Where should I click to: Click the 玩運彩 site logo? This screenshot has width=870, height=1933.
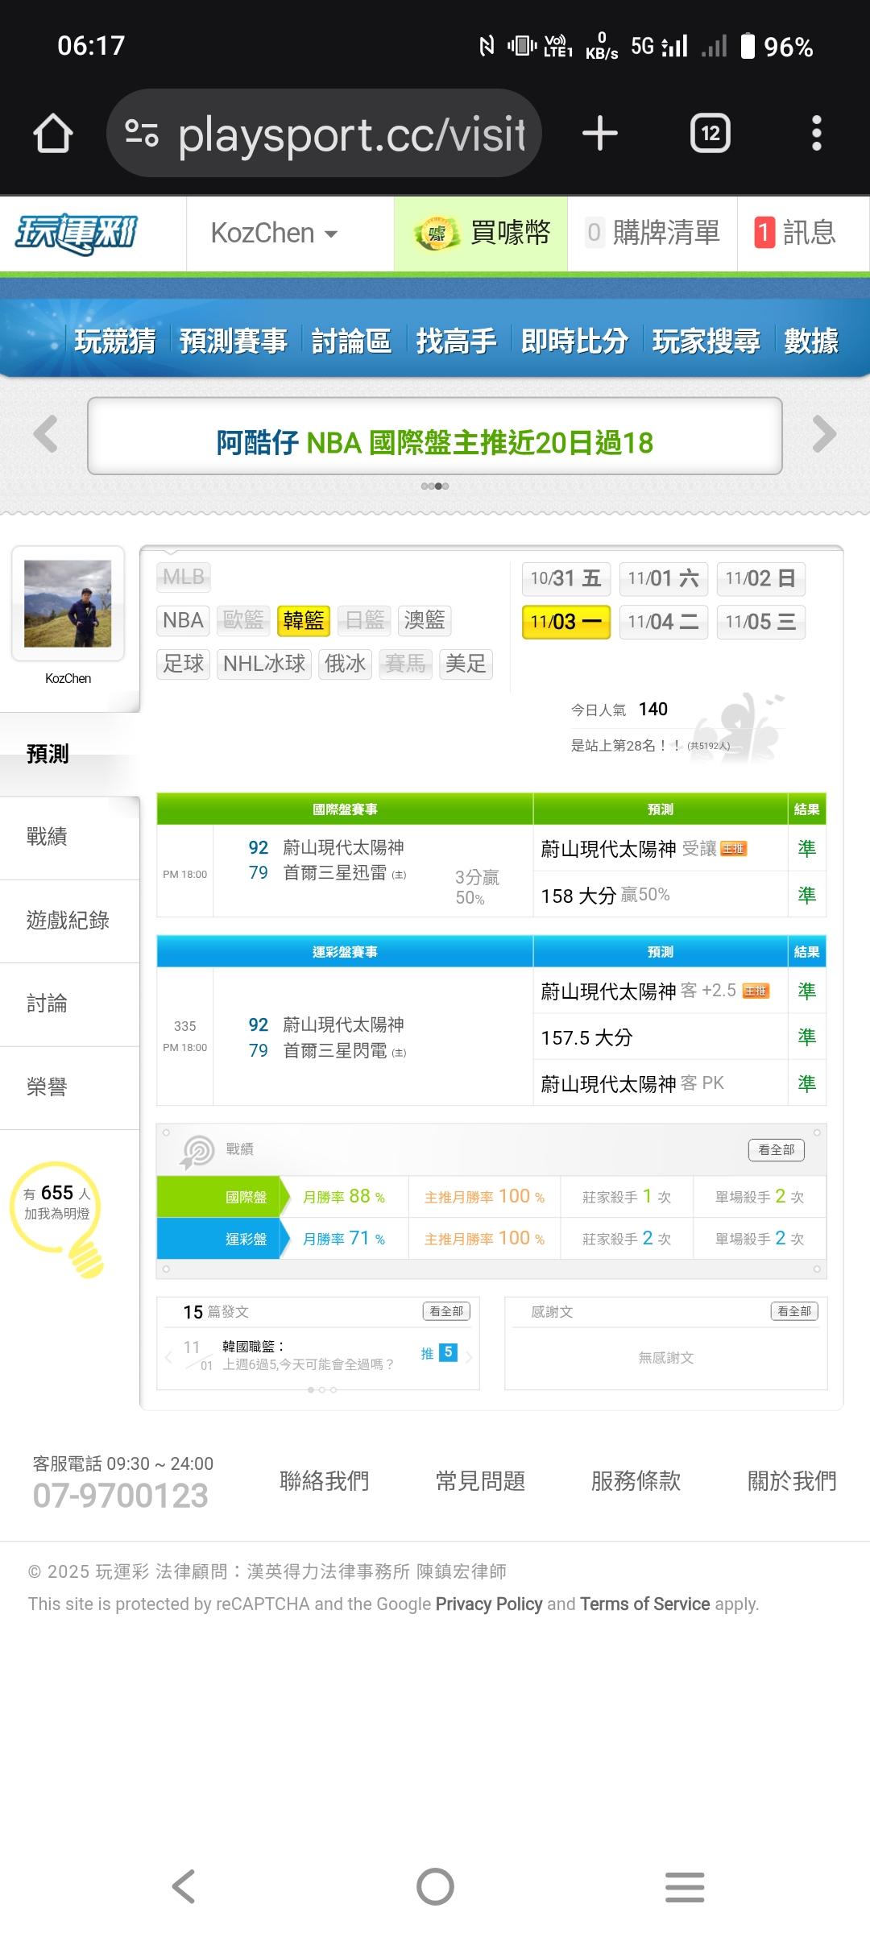[77, 234]
